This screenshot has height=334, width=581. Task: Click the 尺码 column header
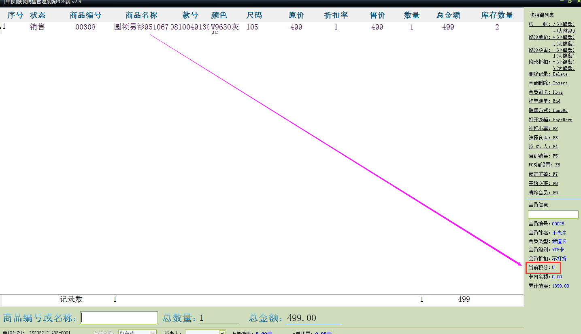click(x=254, y=15)
